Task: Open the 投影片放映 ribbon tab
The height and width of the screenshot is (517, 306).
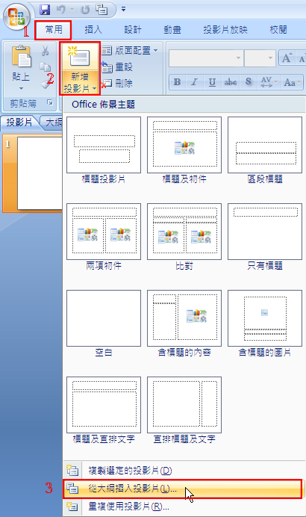Action: [225, 30]
